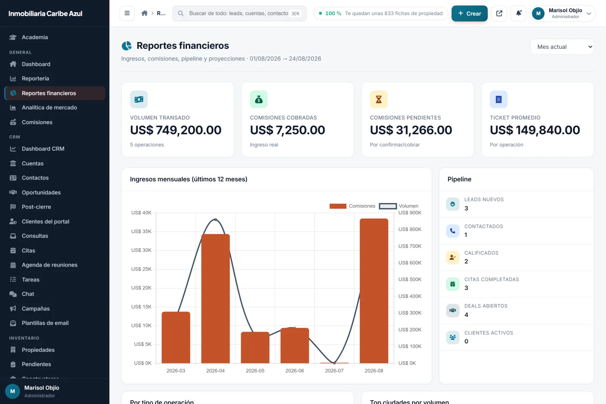Click the Citas completadas calendar icon

pyautogui.click(x=453, y=284)
